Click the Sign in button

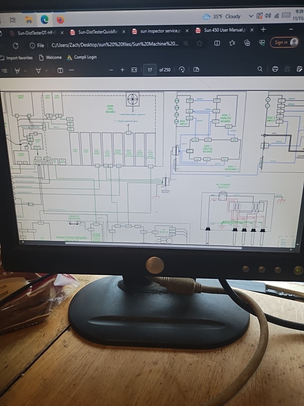tap(281, 43)
